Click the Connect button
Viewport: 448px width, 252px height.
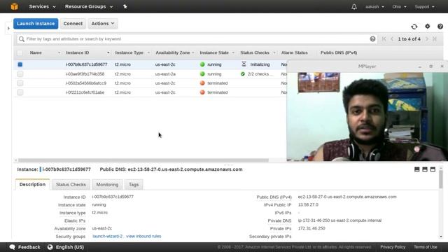click(73, 24)
